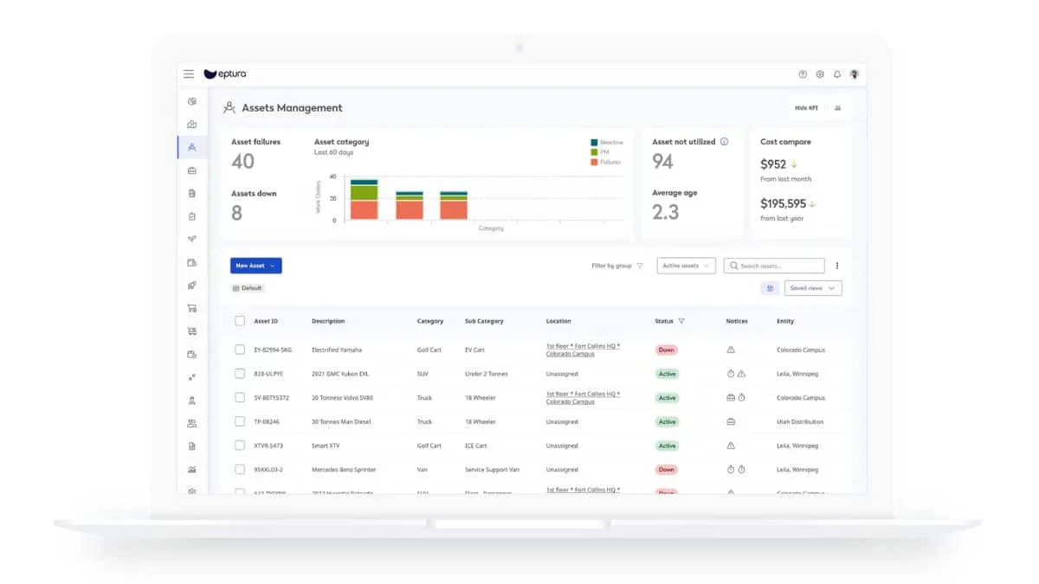Click the Down status badge for Electrified Yamaha

tap(666, 350)
